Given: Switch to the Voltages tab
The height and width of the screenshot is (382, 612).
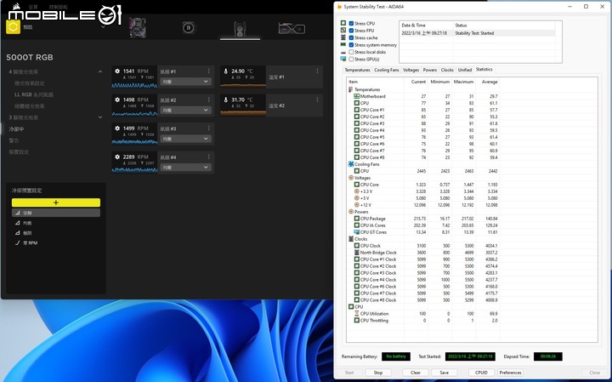Looking at the screenshot, I should [x=411, y=70].
